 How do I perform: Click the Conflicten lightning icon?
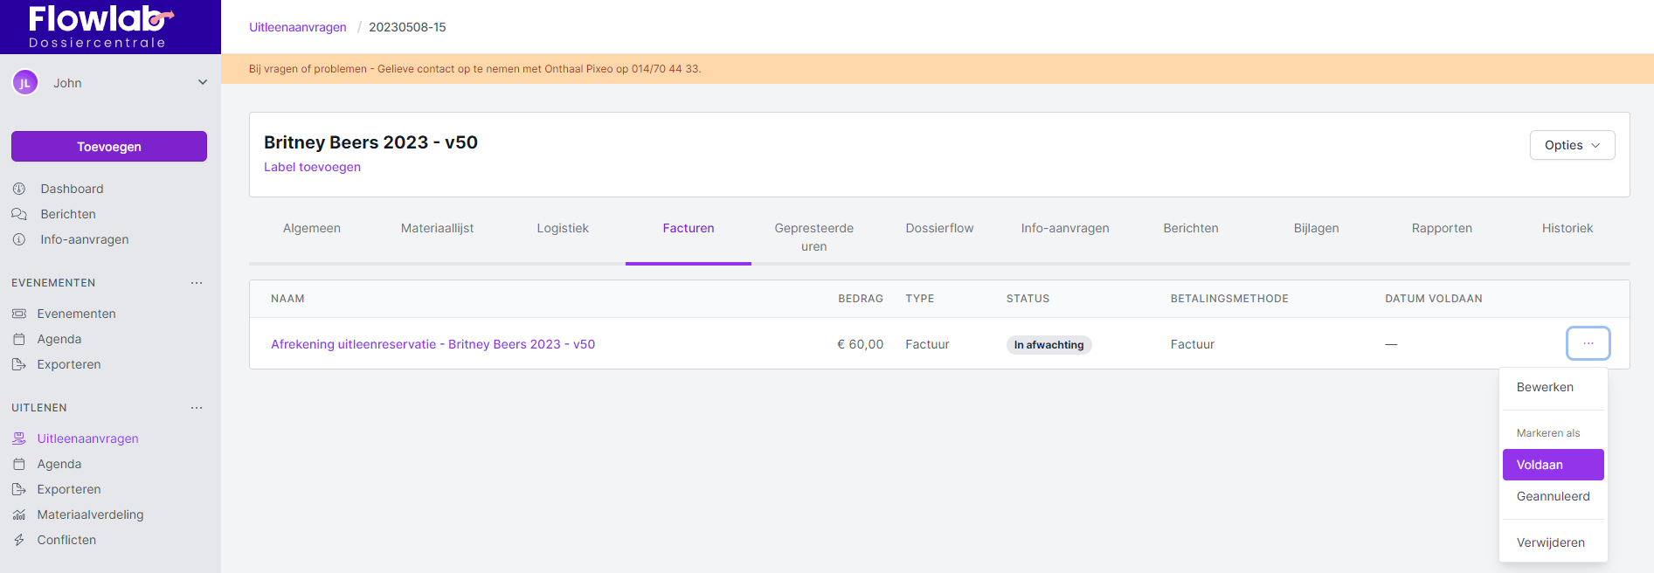click(19, 540)
